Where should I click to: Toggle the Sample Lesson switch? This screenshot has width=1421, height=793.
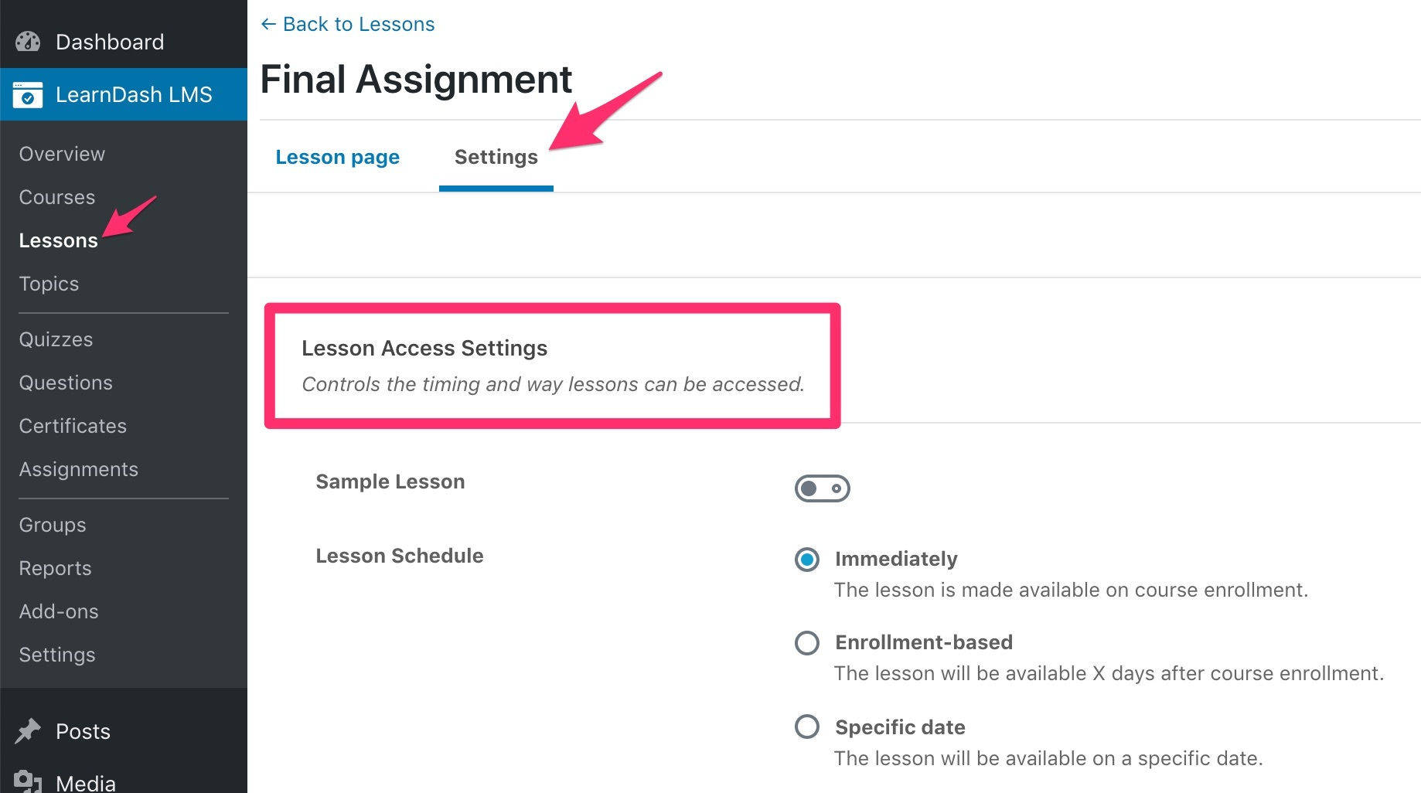[822, 488]
